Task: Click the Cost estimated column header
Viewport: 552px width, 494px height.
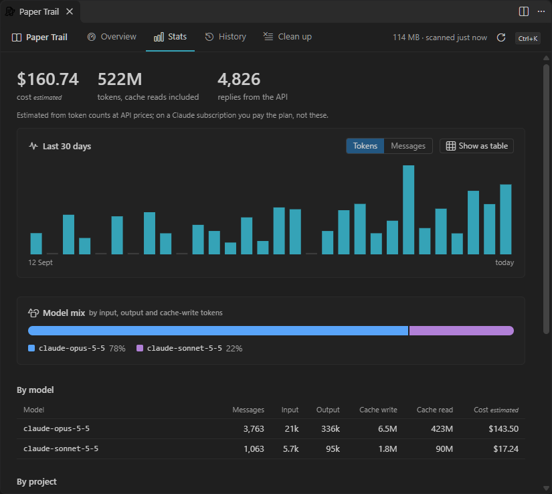Action: tap(496, 410)
